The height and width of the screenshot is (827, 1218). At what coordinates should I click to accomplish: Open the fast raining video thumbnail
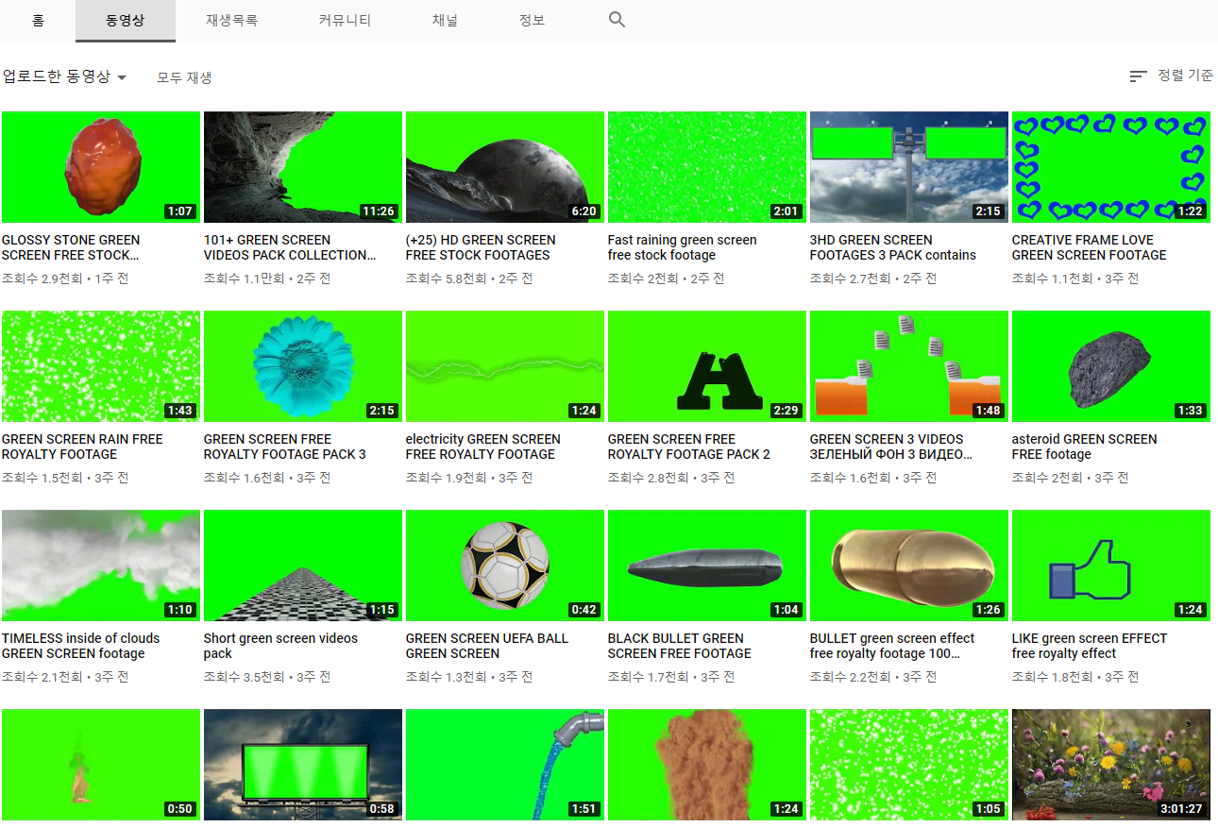click(x=707, y=167)
